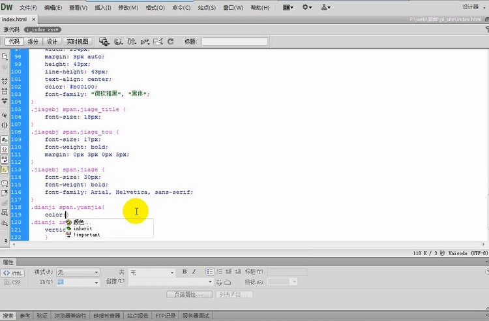The height and width of the screenshot is (321, 489).
Task: Click preview in browser globe icon
Action: (x=118, y=42)
